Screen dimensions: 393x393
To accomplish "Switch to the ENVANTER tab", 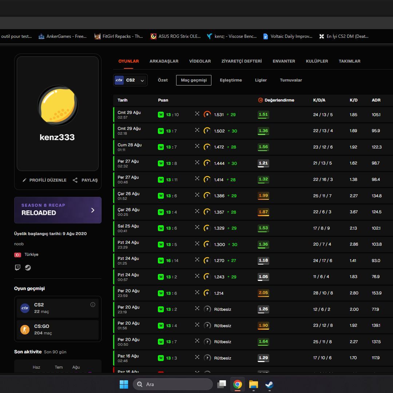I will [284, 61].
